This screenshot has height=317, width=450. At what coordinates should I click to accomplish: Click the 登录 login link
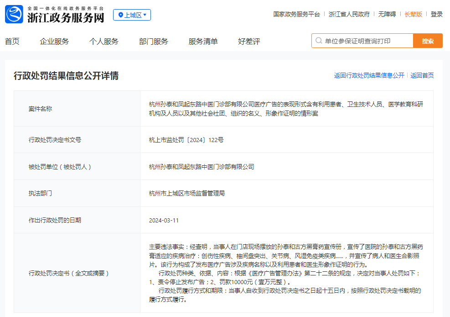coord(436,14)
